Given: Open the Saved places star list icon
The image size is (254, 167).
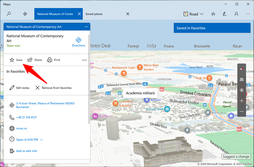Looking at the screenshot, I should tap(213, 14).
